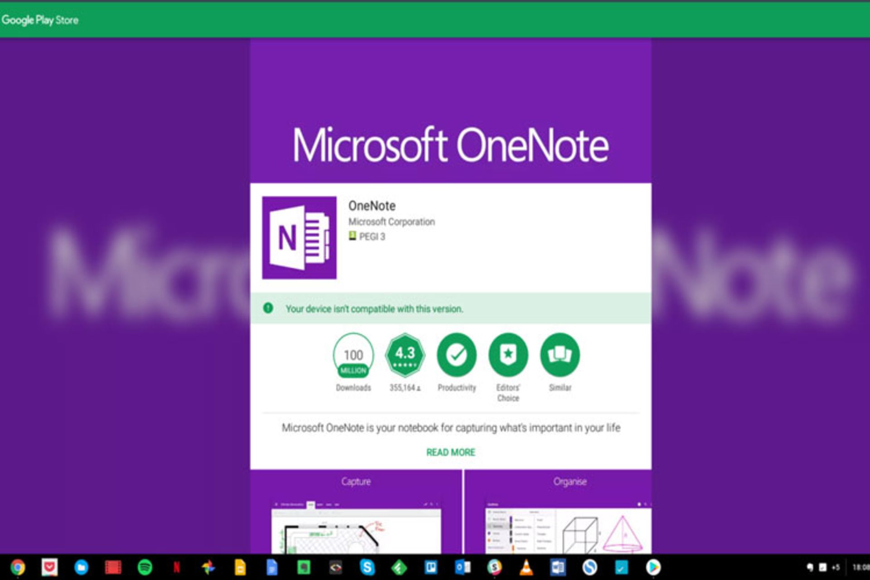Launch Skype from the shelf
The image size is (870, 580).
tap(367, 567)
